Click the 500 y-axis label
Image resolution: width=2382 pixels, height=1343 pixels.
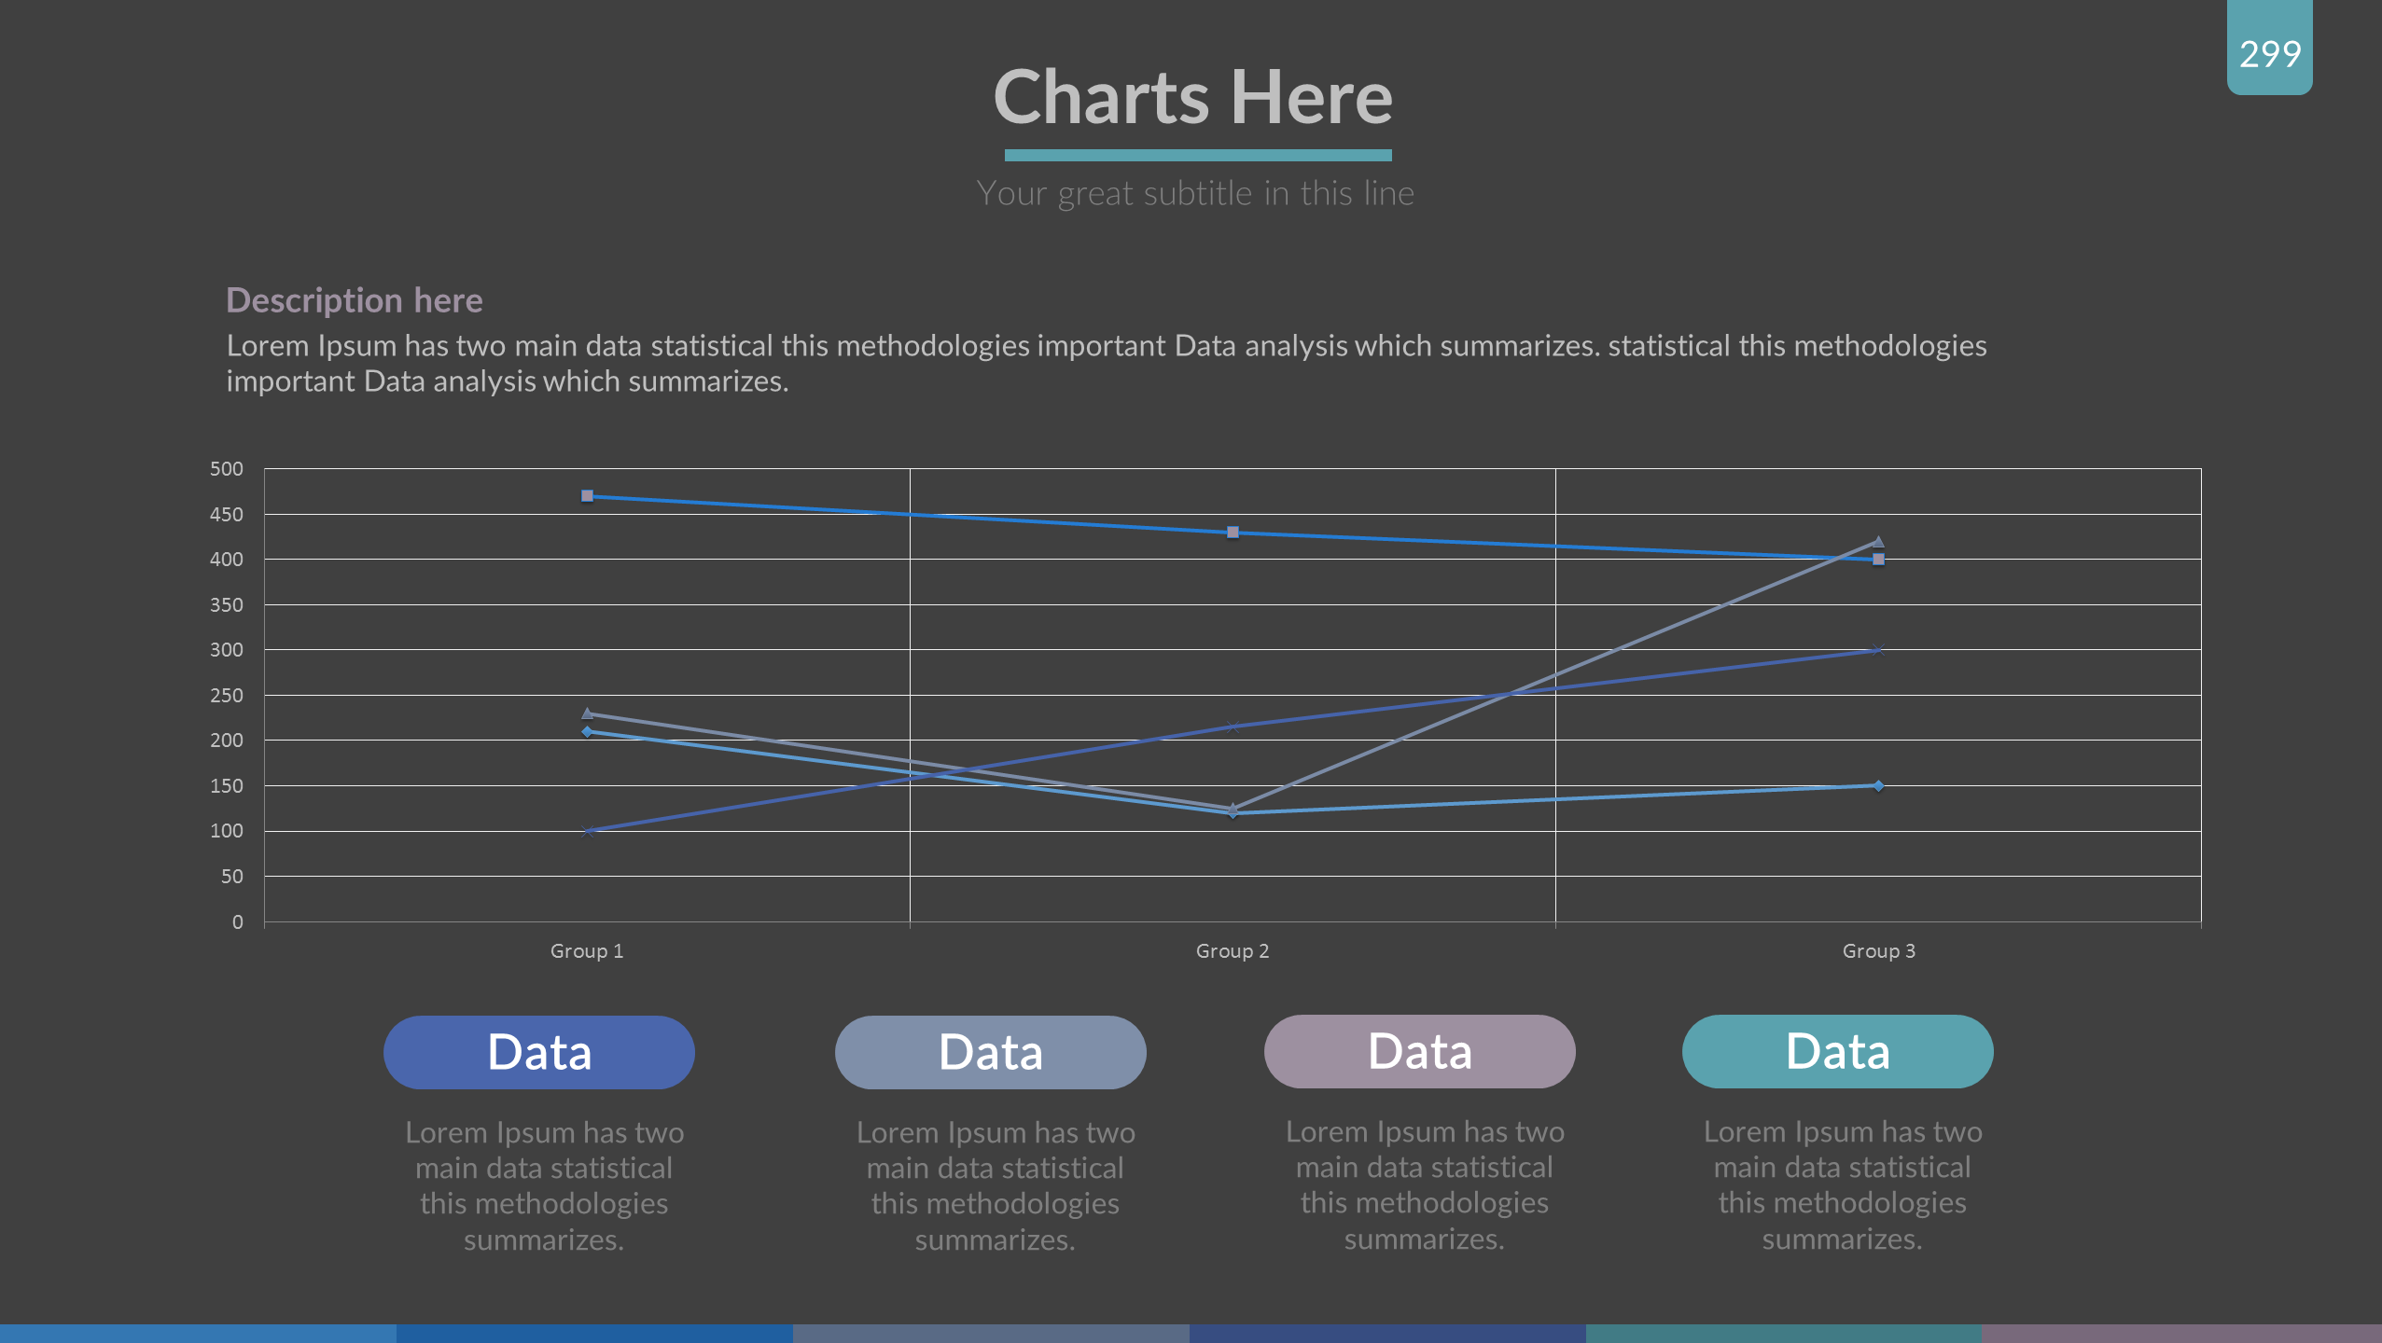pyautogui.click(x=227, y=469)
